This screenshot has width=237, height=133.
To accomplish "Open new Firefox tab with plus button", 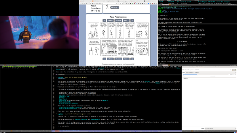I will [x=157, y=1].
